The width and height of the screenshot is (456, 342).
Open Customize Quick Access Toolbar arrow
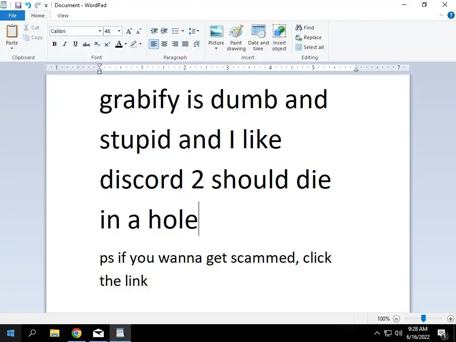[46, 5]
